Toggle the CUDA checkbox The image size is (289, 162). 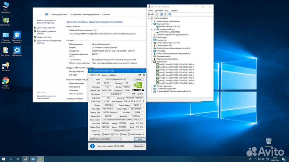click(112, 134)
